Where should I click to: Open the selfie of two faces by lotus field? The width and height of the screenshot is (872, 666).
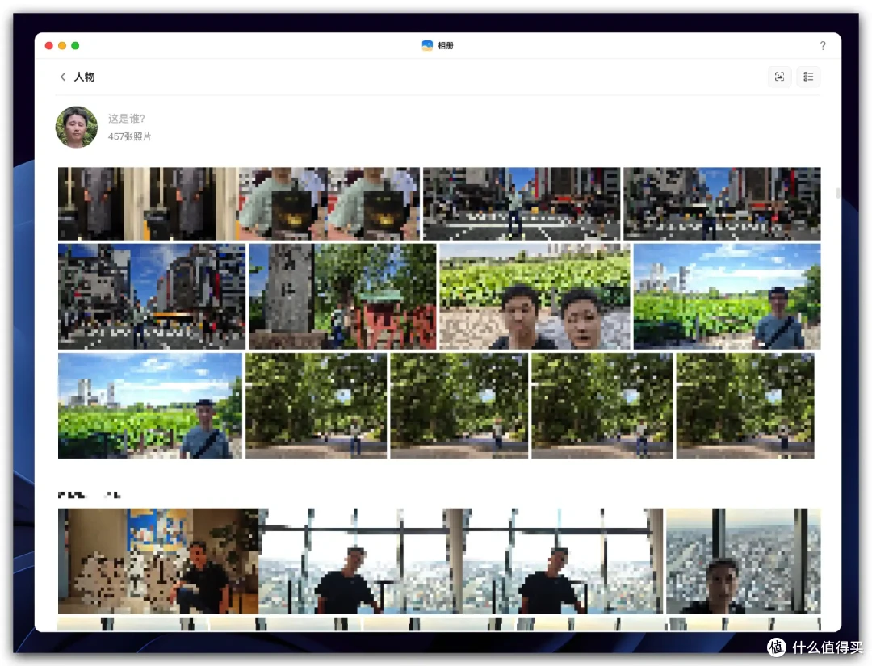coord(535,296)
